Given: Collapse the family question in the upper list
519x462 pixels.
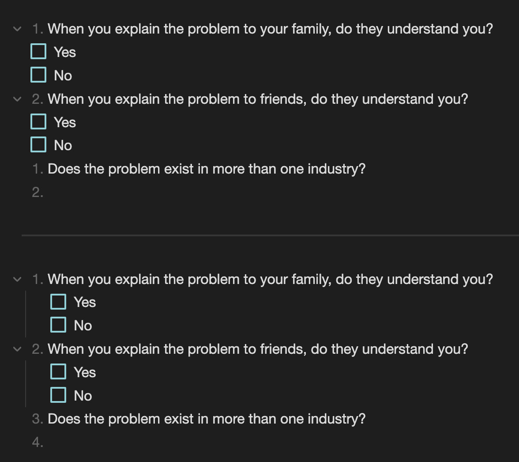Looking at the screenshot, I should 17,29.
